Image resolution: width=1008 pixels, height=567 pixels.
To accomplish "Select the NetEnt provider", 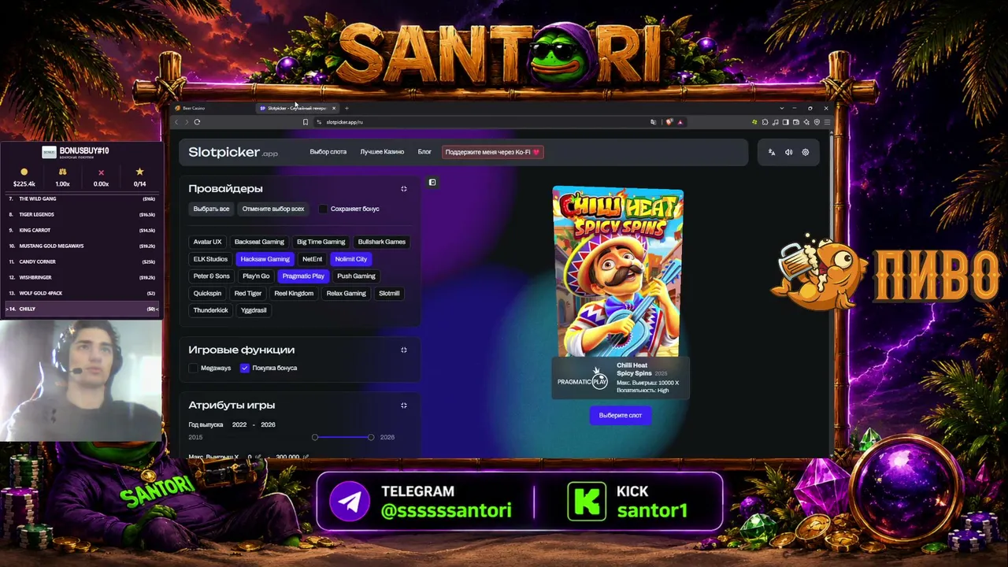I will tap(313, 259).
